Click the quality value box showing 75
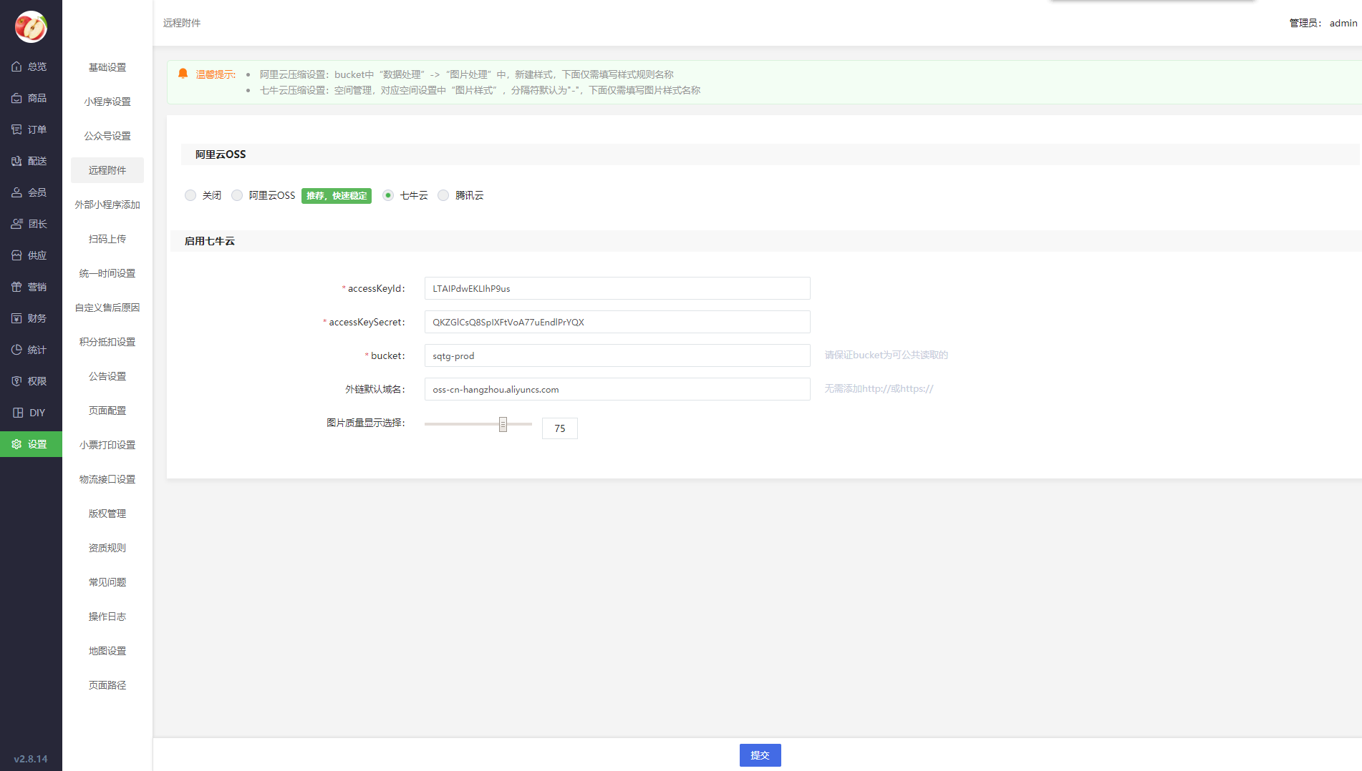 click(x=560, y=428)
